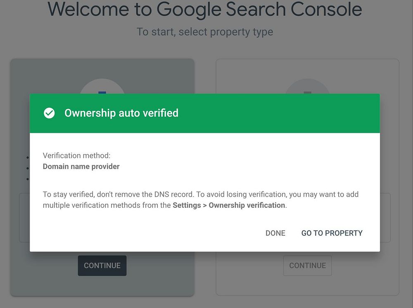Click GO TO PROPERTY button
Viewport: 413px width, 308px height.
click(x=332, y=233)
